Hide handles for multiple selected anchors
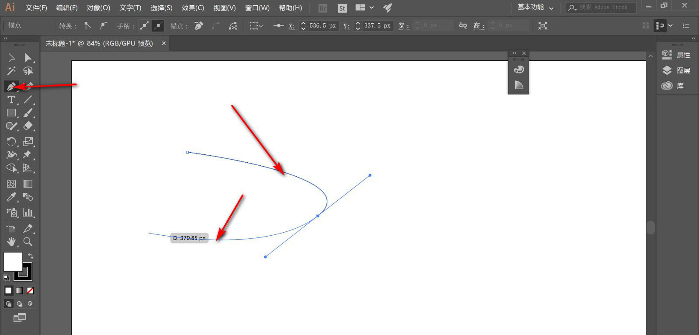This screenshot has width=699, height=335. (158, 26)
